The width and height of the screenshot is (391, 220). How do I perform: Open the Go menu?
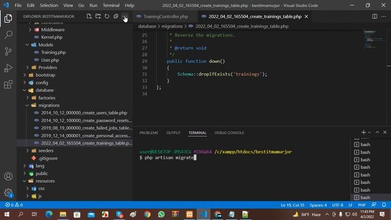click(x=81, y=5)
